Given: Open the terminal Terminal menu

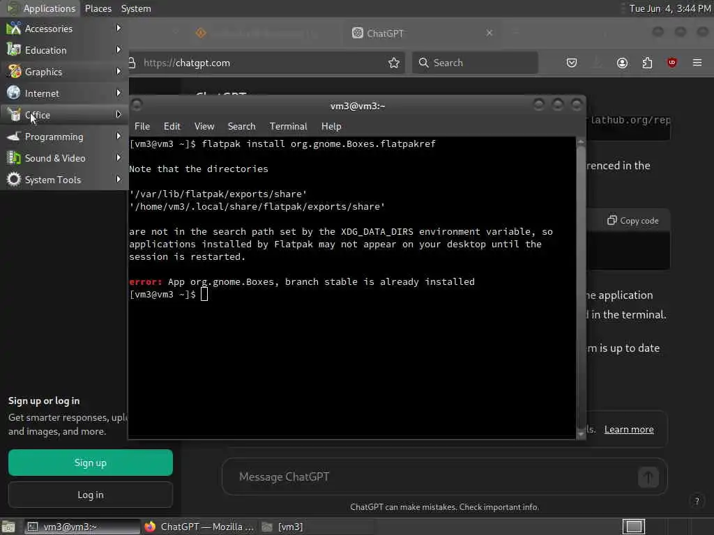Looking at the screenshot, I should coord(288,126).
